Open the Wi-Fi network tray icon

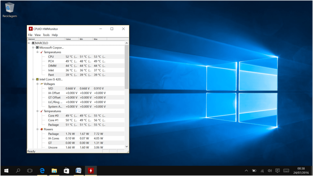coord(262,170)
